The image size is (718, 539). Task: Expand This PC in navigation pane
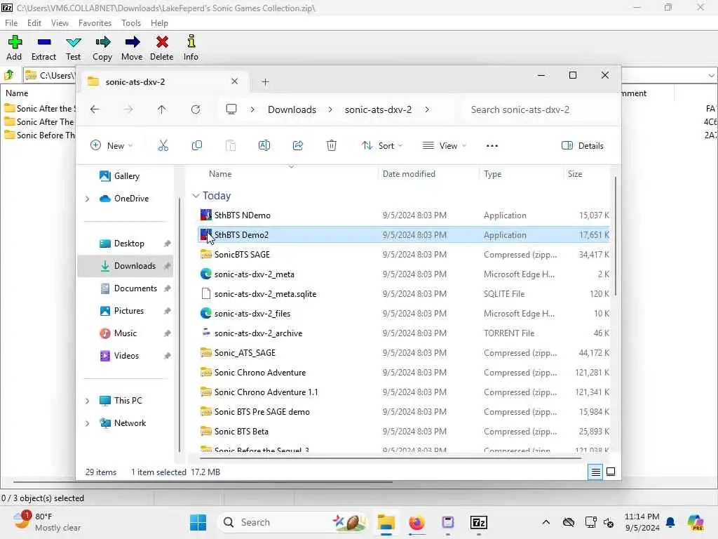pyautogui.click(x=87, y=401)
